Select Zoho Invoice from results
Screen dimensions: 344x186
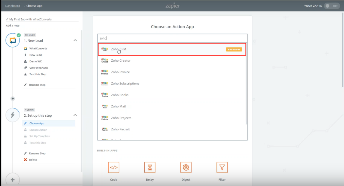coord(172,72)
